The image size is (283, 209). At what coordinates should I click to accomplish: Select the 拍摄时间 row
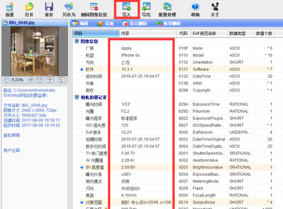tap(174, 139)
